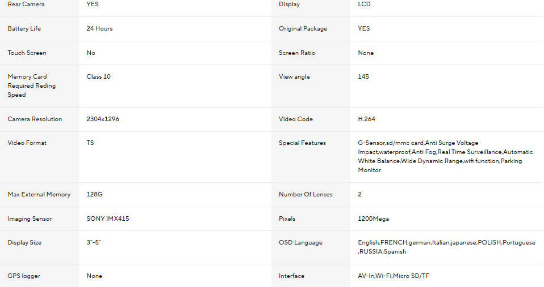
Task: Click the GPS logger label
Action: click(24, 276)
